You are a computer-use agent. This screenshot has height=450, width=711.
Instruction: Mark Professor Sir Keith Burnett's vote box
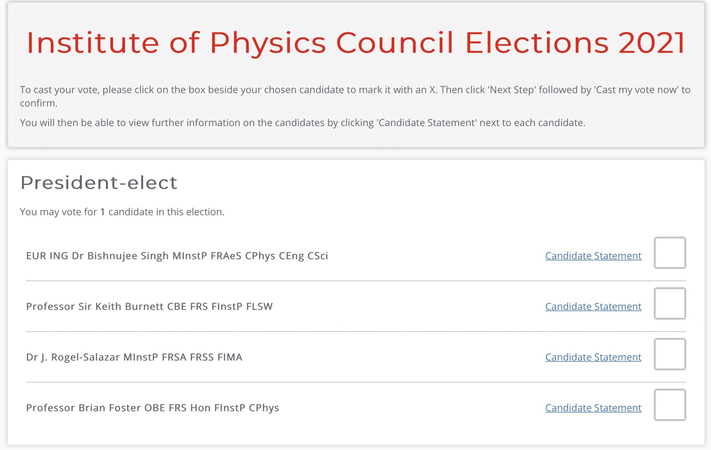pos(670,303)
